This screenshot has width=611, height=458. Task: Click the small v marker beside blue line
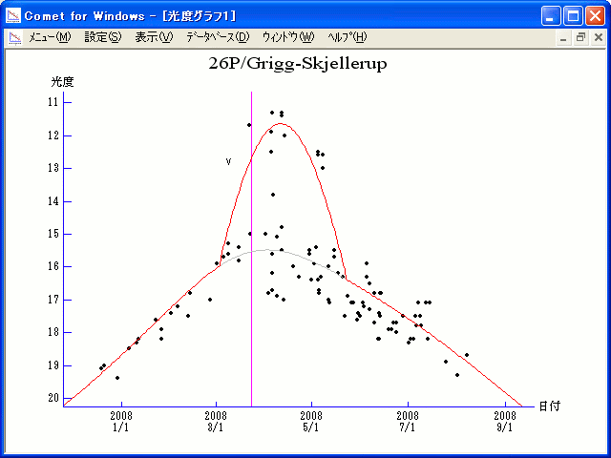[228, 161]
